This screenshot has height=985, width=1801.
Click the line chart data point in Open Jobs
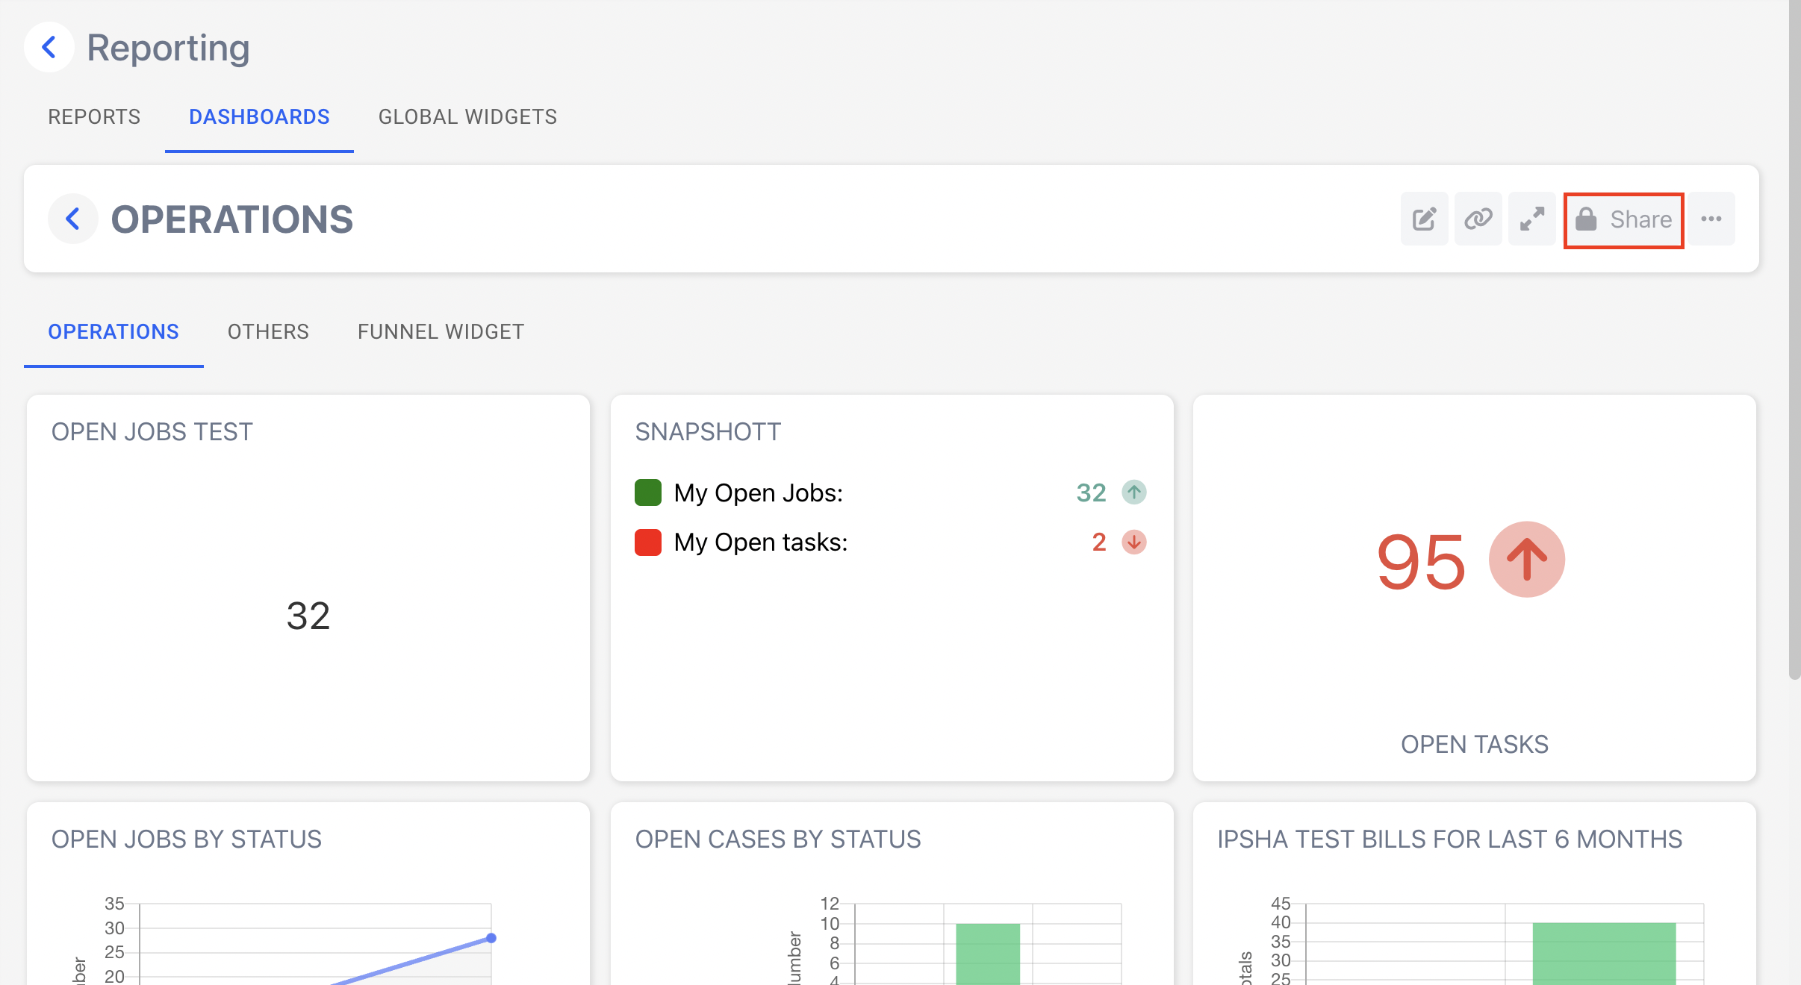[491, 938]
